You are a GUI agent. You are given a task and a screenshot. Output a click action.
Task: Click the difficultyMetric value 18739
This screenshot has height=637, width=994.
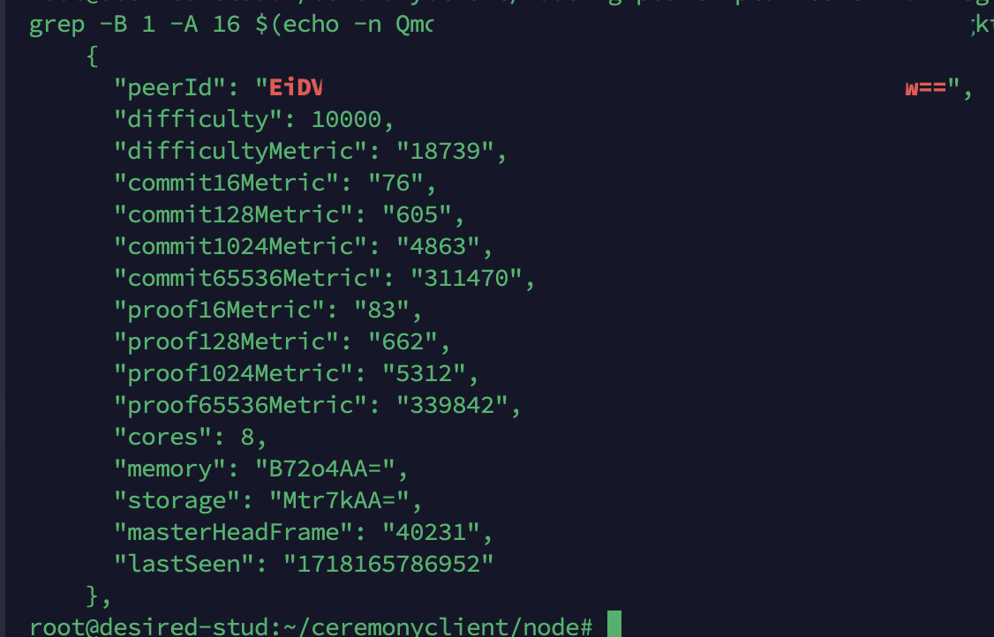point(446,151)
